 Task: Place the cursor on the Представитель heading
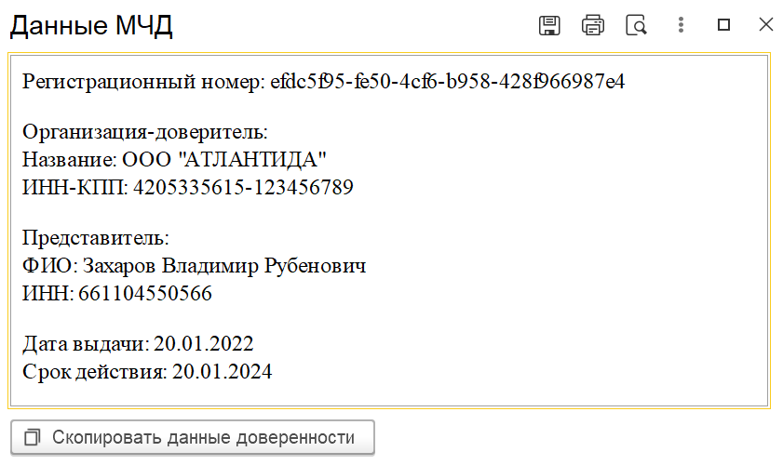tap(95, 238)
